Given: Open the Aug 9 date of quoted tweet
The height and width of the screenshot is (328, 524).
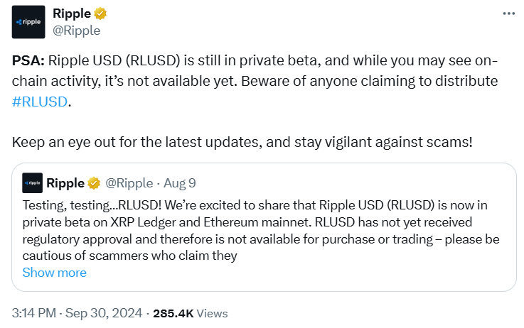Looking at the screenshot, I should click(x=179, y=183).
